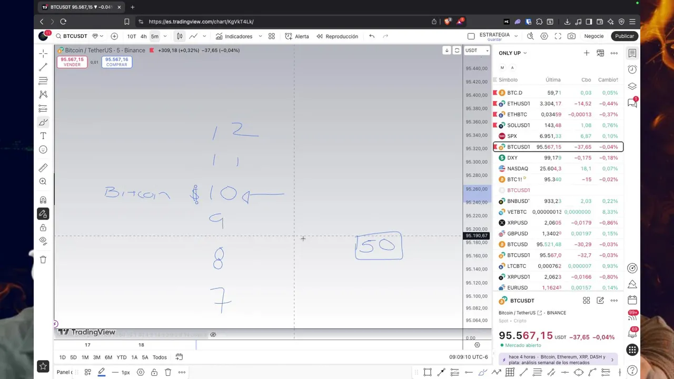Open the alerts clock panel icon
674x379 pixels.
[x=632, y=69]
